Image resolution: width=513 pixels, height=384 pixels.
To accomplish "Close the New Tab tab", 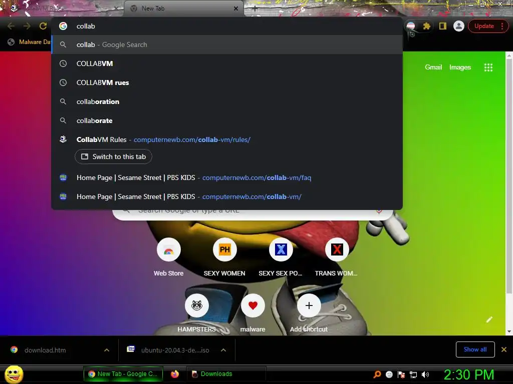I will point(236,8).
